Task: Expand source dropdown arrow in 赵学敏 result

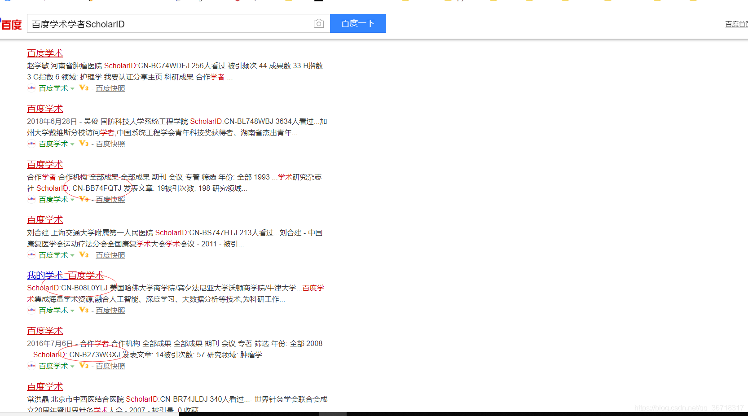Action: click(72, 88)
